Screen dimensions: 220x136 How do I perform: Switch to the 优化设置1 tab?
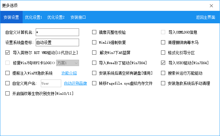[x=34, y=18]
